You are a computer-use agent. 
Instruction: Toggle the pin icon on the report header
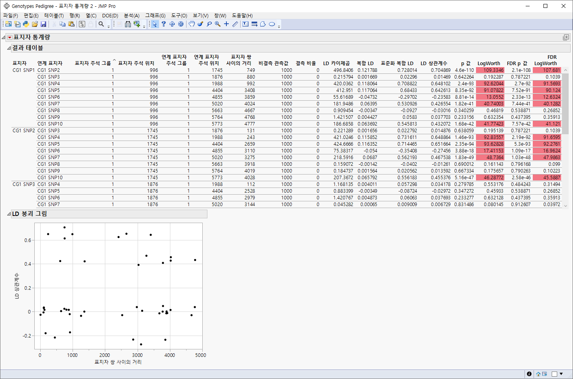point(566,37)
